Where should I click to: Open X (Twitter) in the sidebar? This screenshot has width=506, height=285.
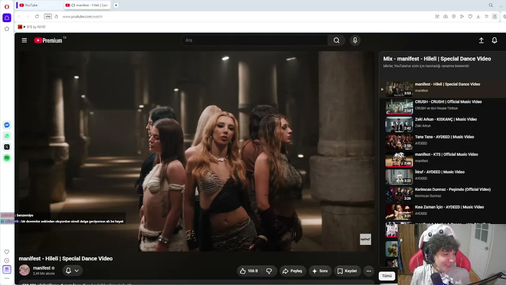pos(7,147)
